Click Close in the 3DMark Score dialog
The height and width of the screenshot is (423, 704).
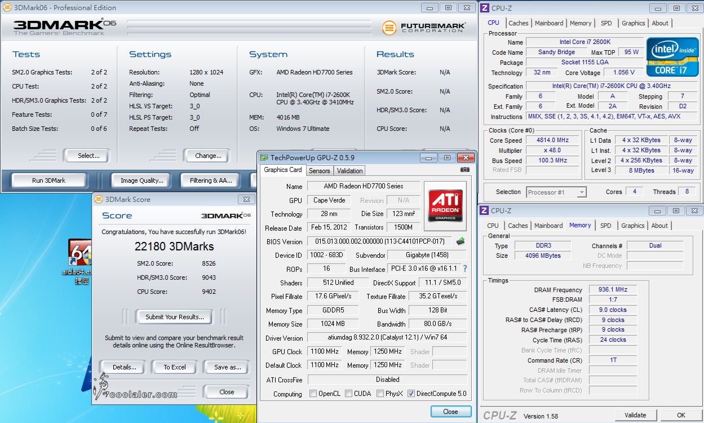pos(227,392)
